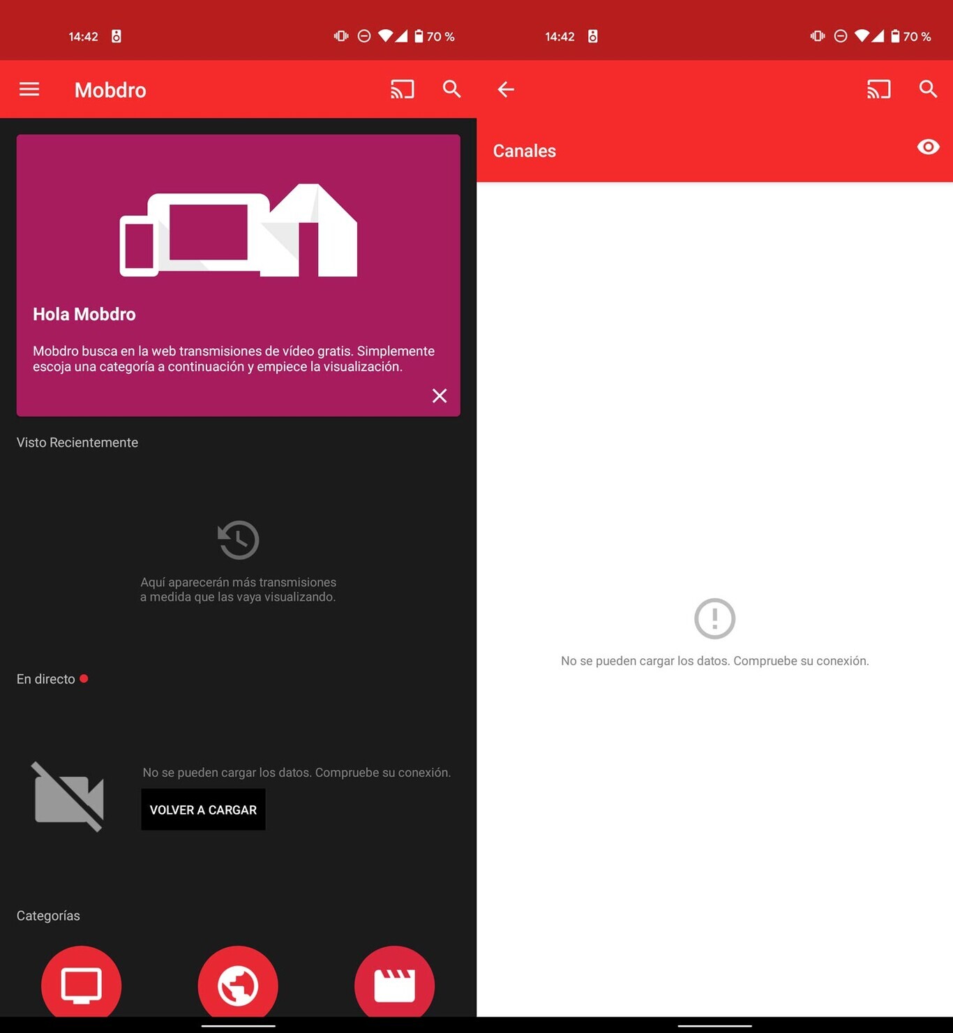Tap the Mobdro title in the toolbar
Image resolution: width=953 pixels, height=1033 pixels.
[x=110, y=90]
